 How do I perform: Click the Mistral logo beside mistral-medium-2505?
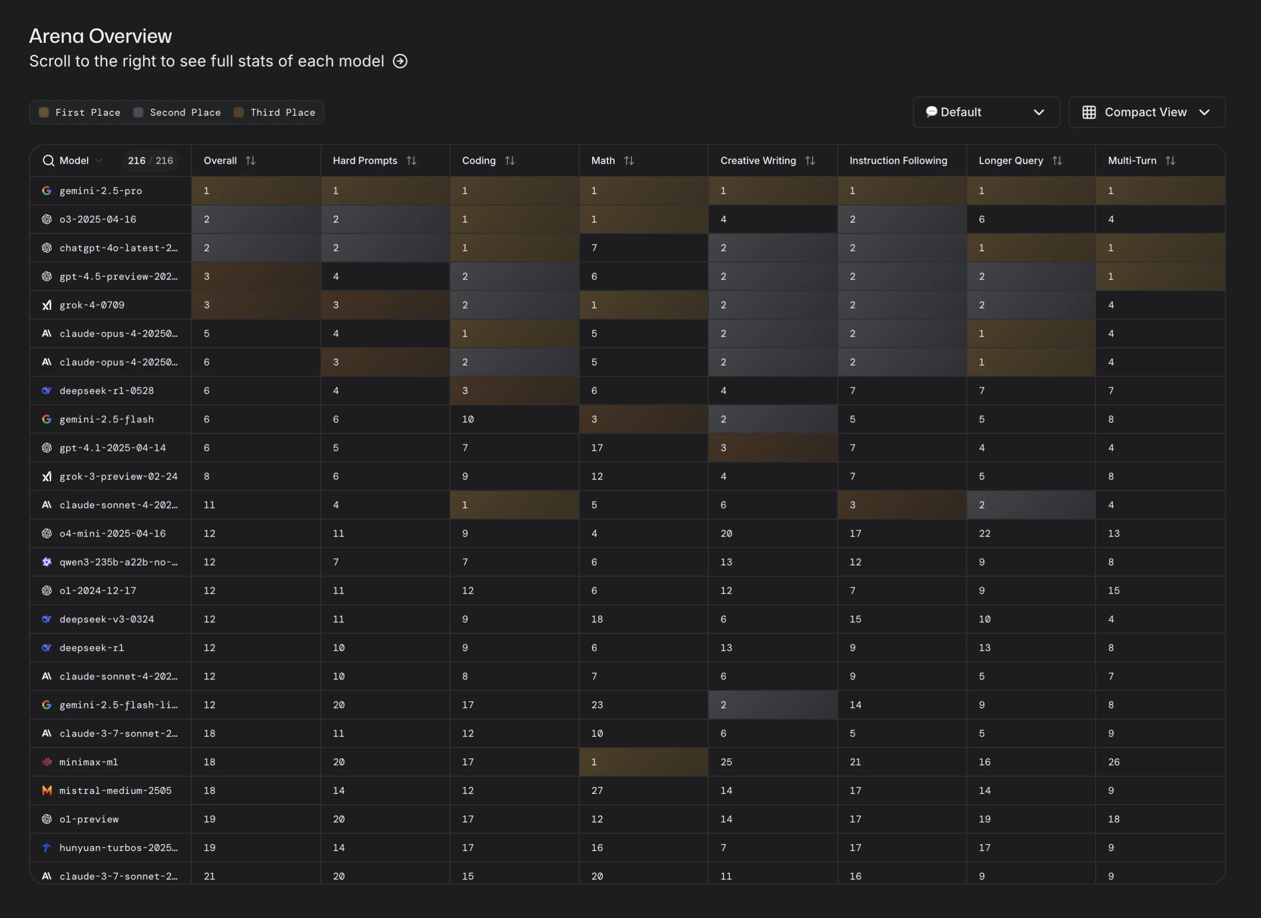(47, 790)
